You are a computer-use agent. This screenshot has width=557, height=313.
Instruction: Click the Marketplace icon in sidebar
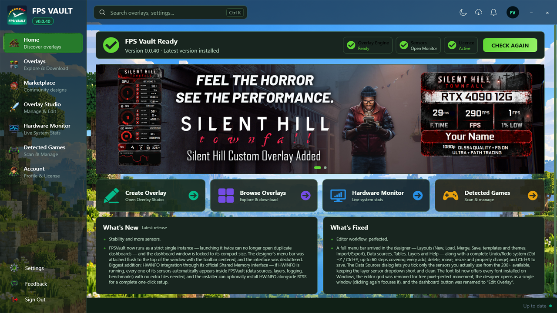pos(14,86)
